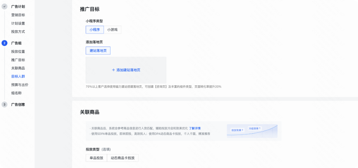The image size is (358, 168).
Task: Click the 投放效果 label on the chart banner
Action: click(x=237, y=130)
